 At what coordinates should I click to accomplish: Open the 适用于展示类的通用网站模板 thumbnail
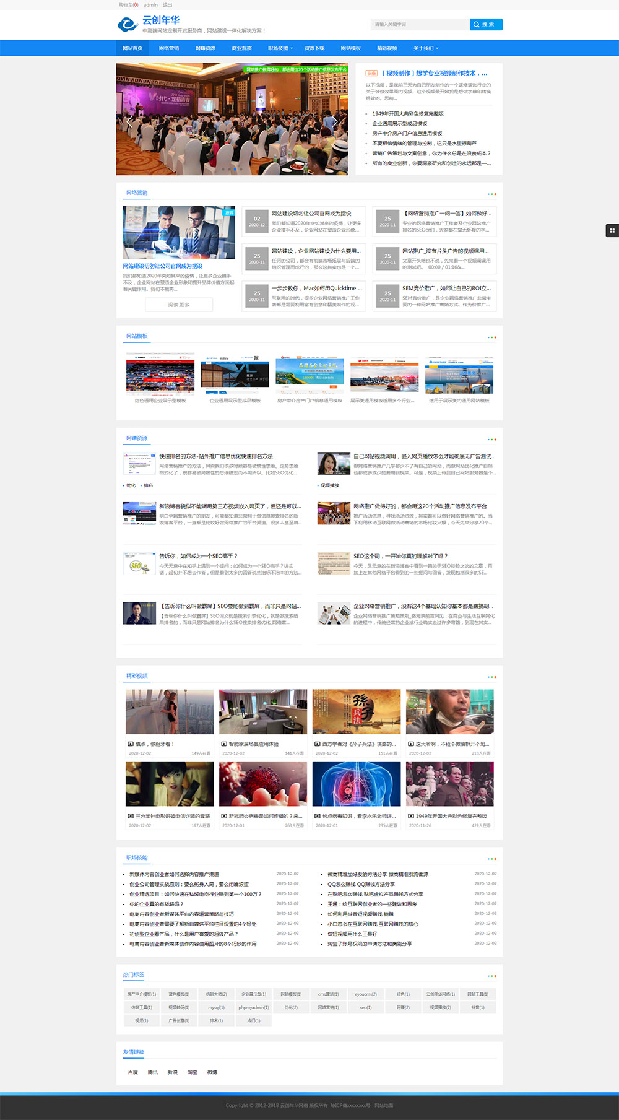(x=459, y=375)
